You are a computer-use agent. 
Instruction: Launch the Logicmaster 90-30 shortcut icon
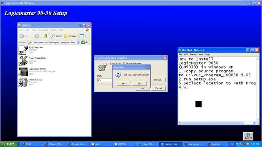pos(23,71)
